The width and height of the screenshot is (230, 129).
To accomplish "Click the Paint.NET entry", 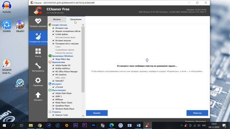I will click(60, 81).
